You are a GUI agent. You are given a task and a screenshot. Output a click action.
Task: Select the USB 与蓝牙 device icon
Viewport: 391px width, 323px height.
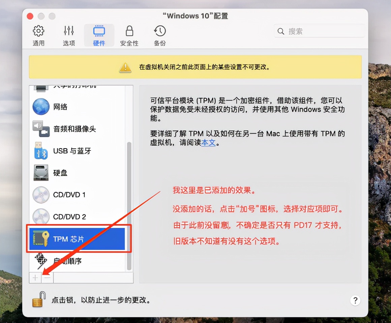41,151
